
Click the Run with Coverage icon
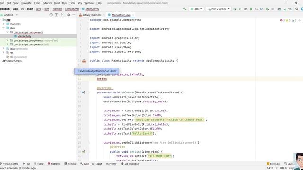pyautogui.click(x=257, y=9)
